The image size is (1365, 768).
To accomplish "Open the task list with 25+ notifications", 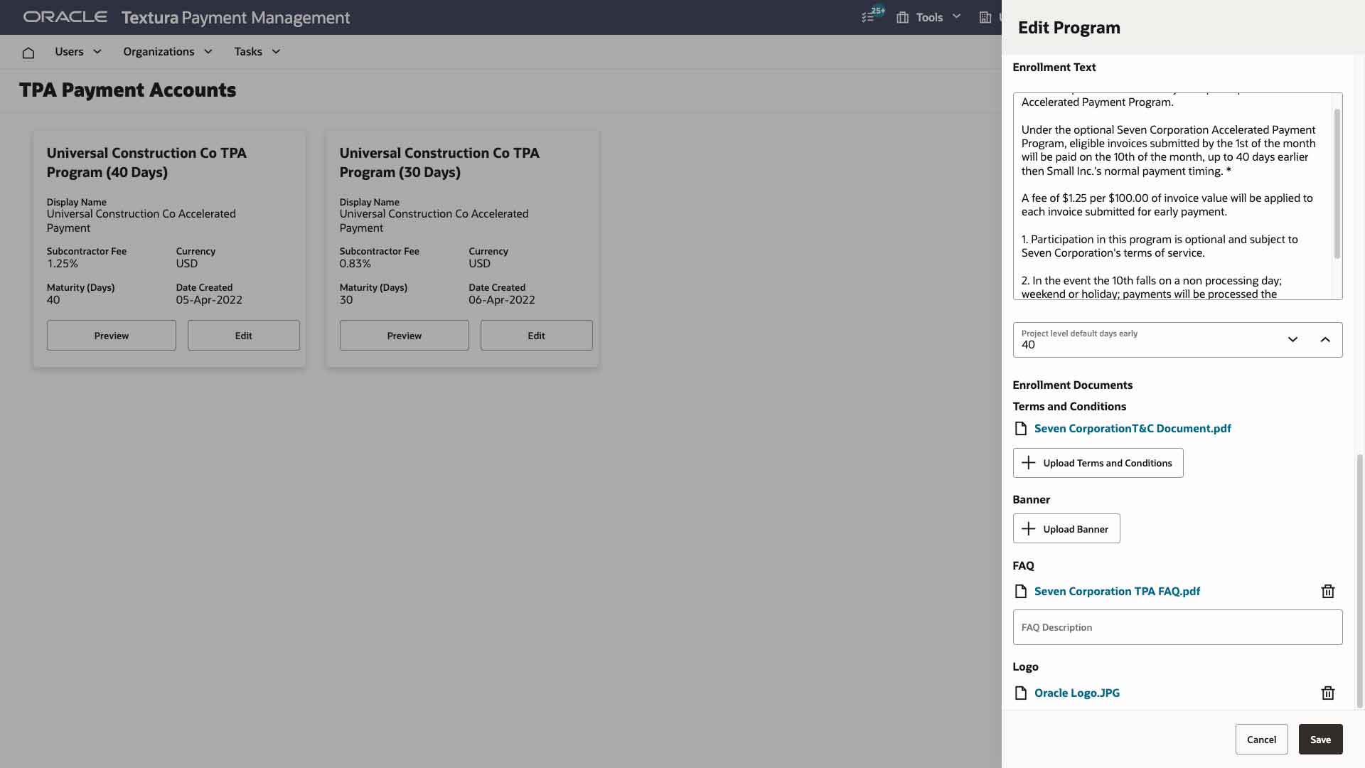I will tap(870, 17).
